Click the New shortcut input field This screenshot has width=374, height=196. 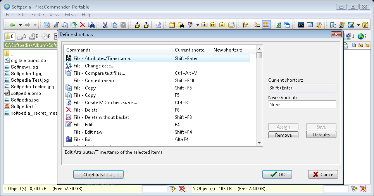(x=302, y=105)
